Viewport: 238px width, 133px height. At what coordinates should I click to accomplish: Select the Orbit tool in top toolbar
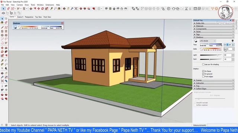(x=64, y=9)
